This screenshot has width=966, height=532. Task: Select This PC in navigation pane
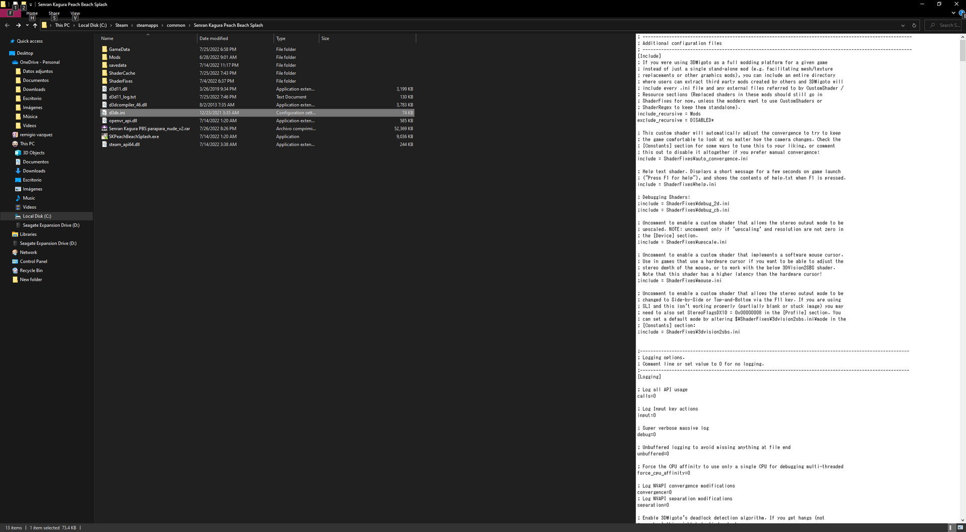[x=27, y=144]
